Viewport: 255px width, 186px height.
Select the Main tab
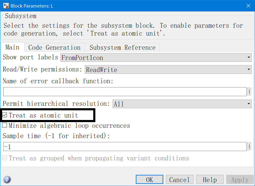(12, 47)
